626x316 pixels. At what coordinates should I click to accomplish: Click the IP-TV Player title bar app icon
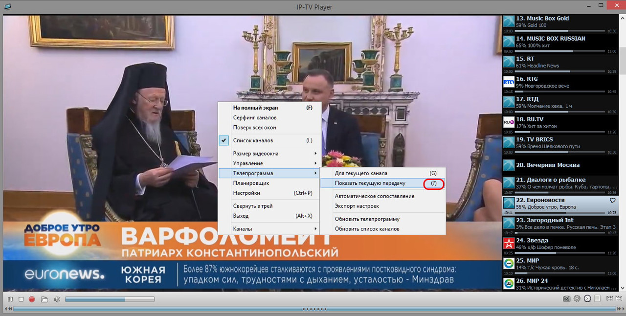pyautogui.click(x=7, y=7)
